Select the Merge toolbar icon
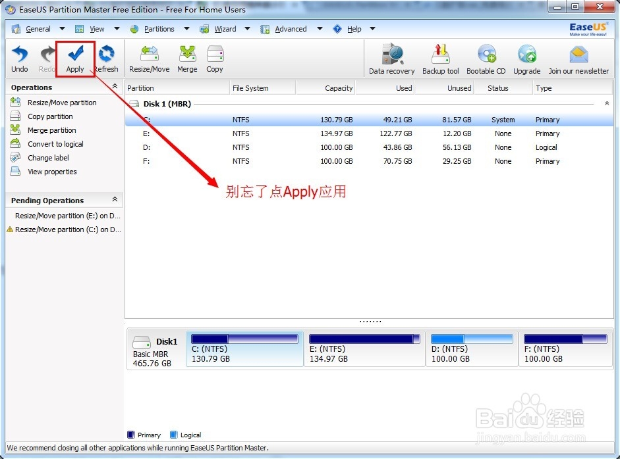 pos(187,54)
